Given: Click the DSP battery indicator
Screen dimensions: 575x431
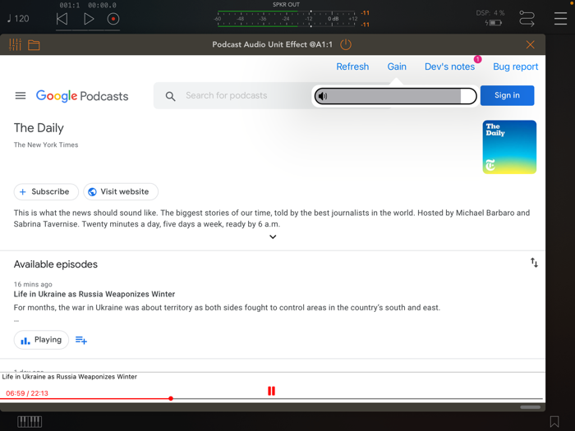Looking at the screenshot, I should [493, 23].
